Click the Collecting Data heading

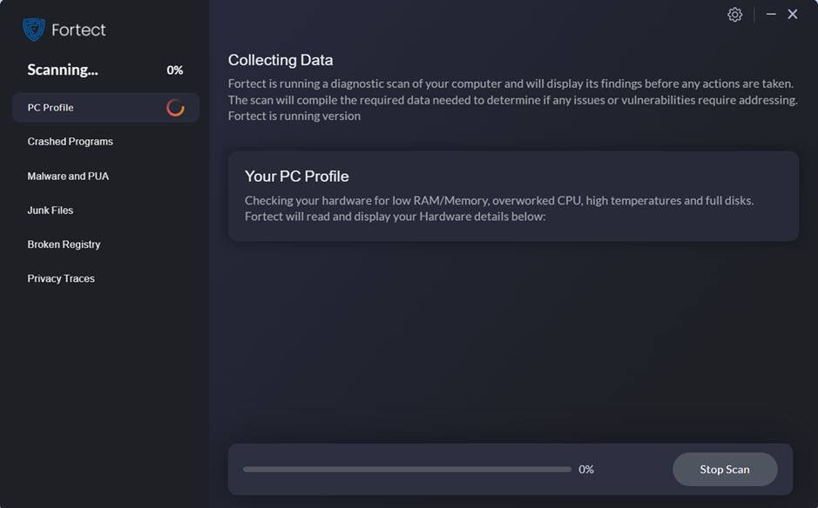pyautogui.click(x=281, y=60)
